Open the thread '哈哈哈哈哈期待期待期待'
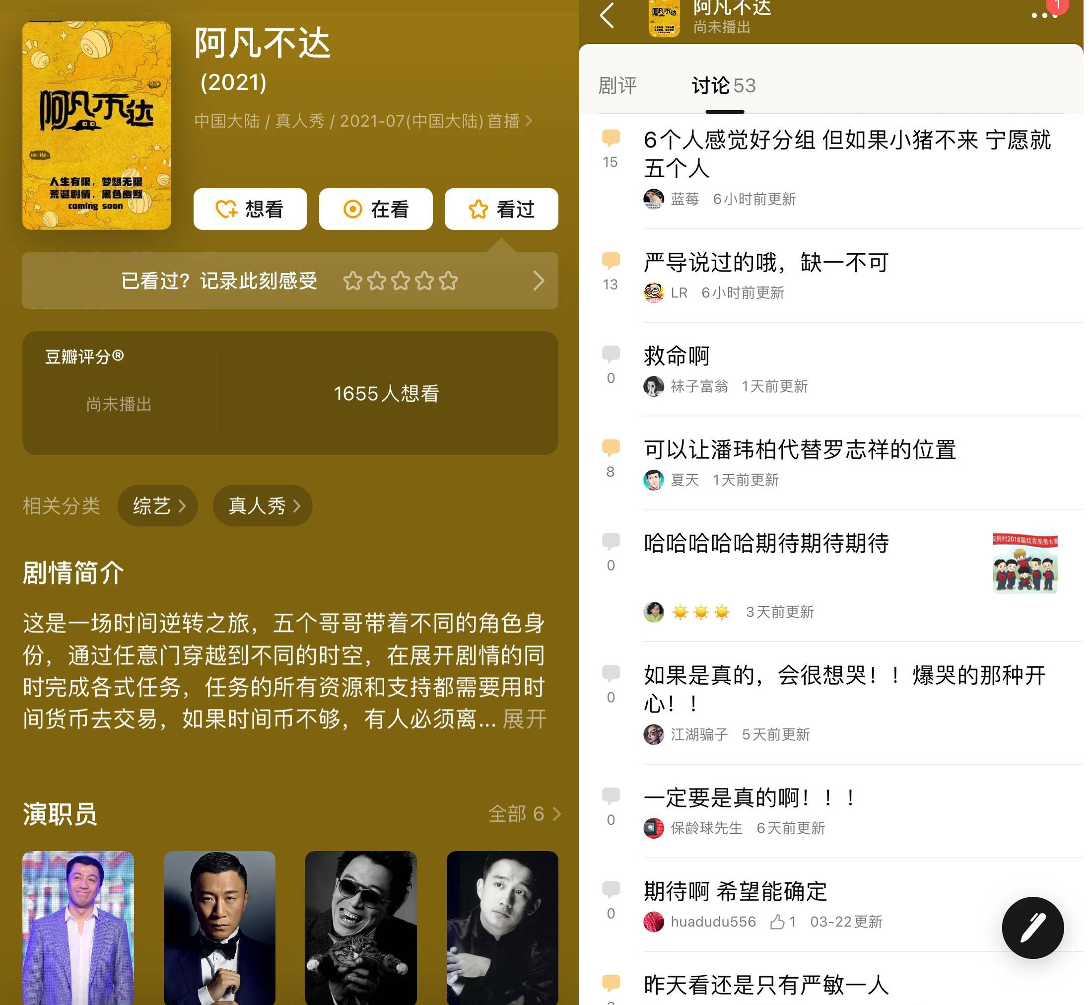 [x=766, y=543]
